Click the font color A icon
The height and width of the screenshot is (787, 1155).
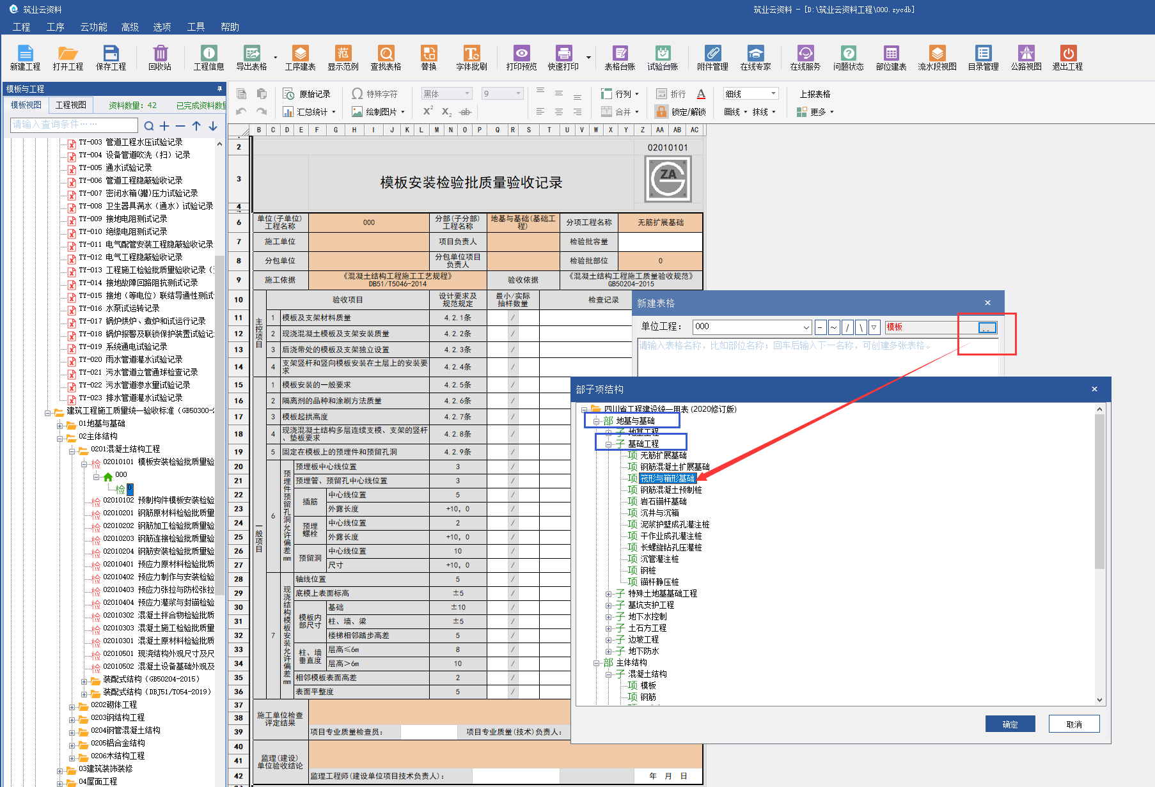coord(701,94)
